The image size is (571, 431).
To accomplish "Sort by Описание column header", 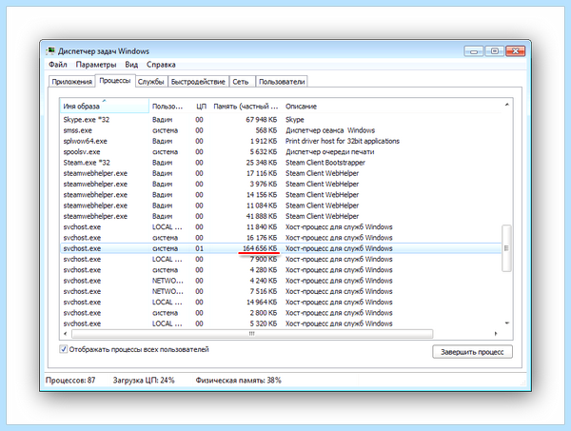I will pyautogui.click(x=392, y=106).
